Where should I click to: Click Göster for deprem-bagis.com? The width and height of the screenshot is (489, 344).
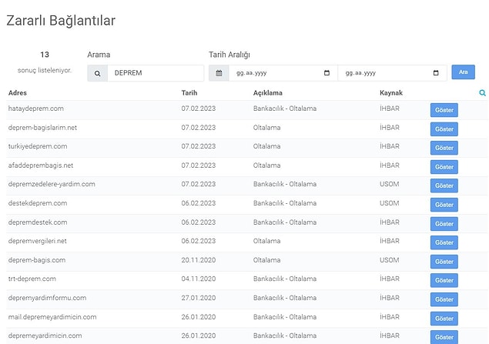[444, 262]
